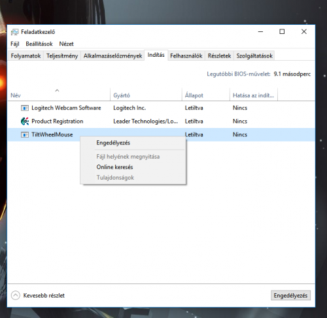Open the Nézet menu

67,44
